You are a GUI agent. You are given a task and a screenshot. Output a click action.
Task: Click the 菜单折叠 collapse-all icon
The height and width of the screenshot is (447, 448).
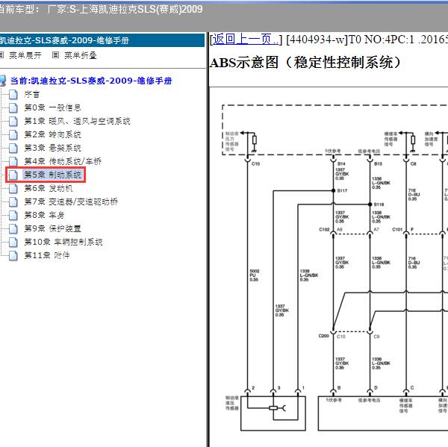click(56, 54)
